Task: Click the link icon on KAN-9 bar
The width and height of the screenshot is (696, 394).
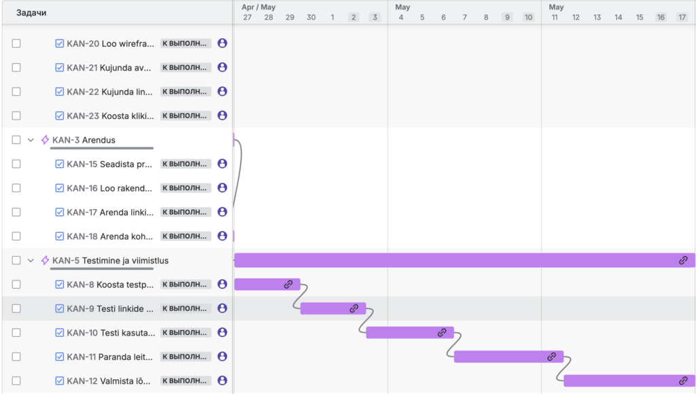Action: 354,308
